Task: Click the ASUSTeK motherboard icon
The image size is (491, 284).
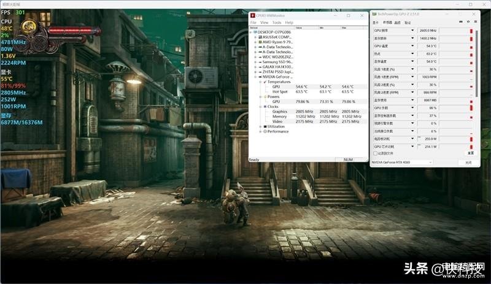Action: pyautogui.click(x=260, y=37)
